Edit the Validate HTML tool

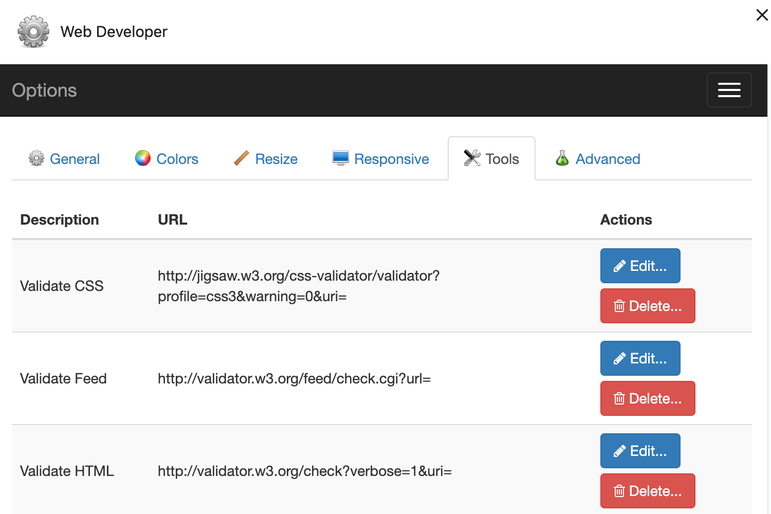click(640, 451)
